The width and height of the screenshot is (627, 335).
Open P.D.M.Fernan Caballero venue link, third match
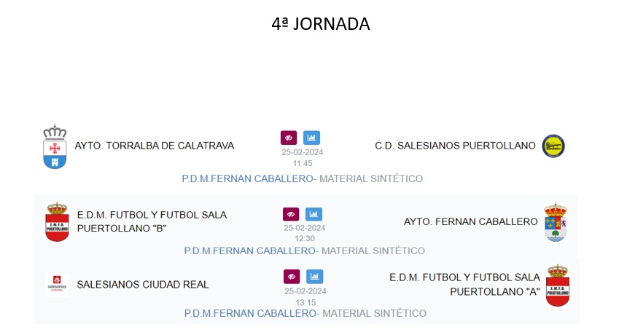251,313
